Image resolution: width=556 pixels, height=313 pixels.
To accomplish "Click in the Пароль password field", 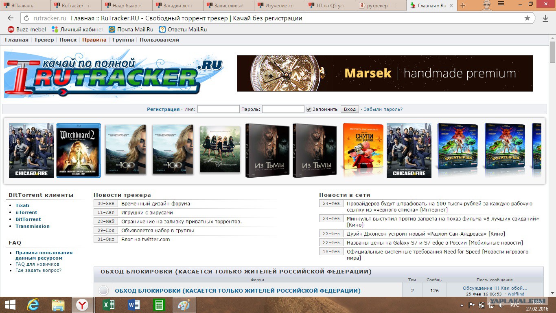I will [x=283, y=109].
